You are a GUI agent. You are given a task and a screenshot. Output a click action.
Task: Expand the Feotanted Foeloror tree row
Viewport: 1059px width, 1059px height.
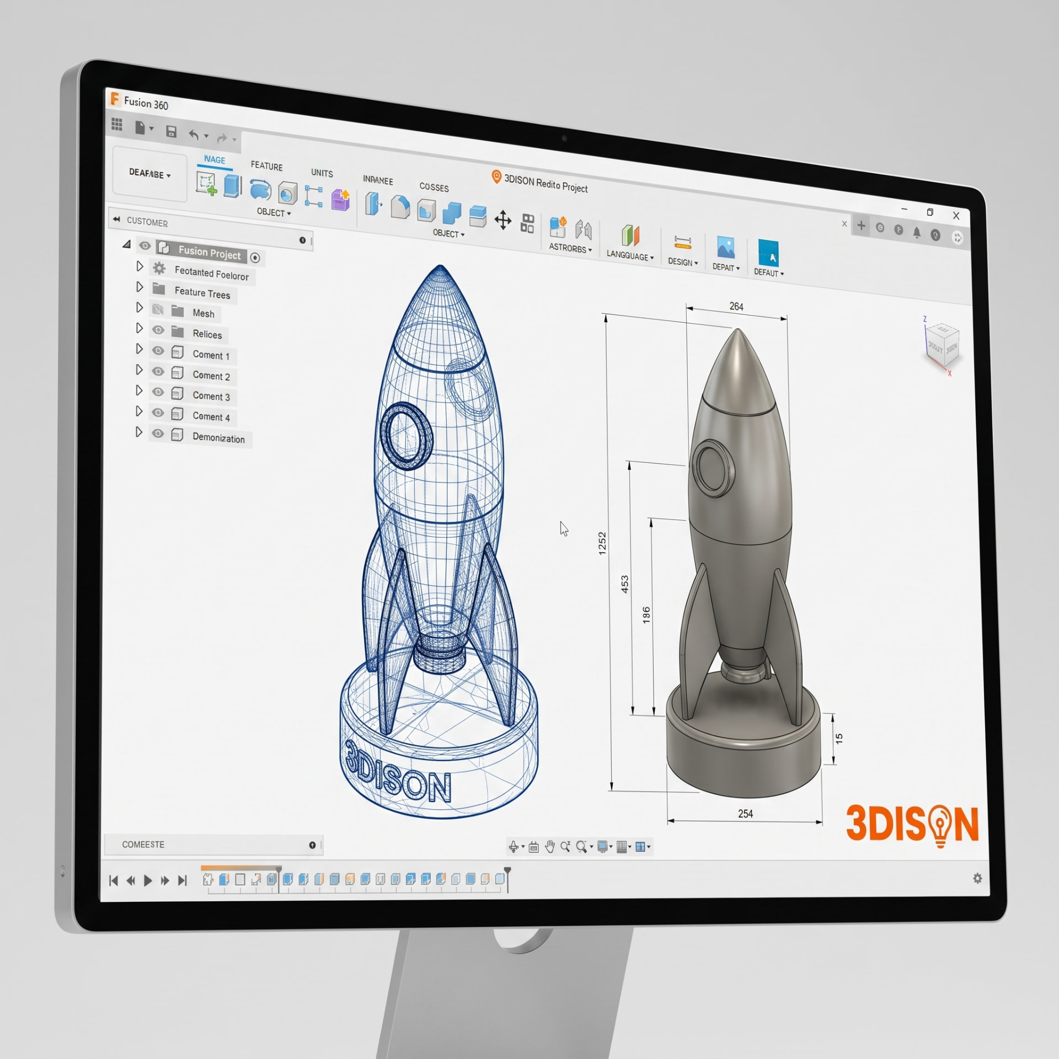140,266
